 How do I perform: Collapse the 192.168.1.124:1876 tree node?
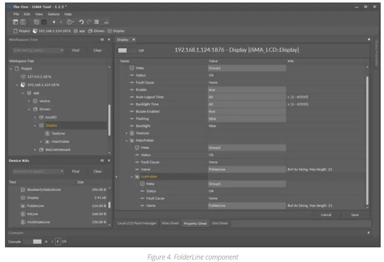click(17, 85)
